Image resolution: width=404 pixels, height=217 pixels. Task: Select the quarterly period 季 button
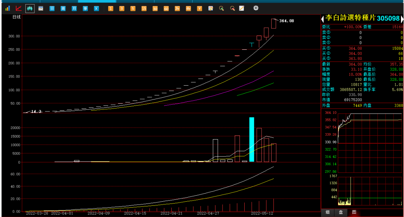85,9
